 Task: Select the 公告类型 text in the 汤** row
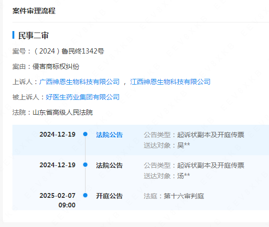click(x=194, y=165)
